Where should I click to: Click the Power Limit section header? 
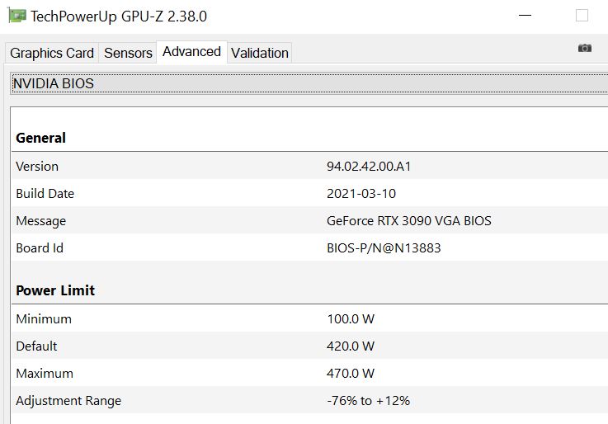(x=55, y=290)
